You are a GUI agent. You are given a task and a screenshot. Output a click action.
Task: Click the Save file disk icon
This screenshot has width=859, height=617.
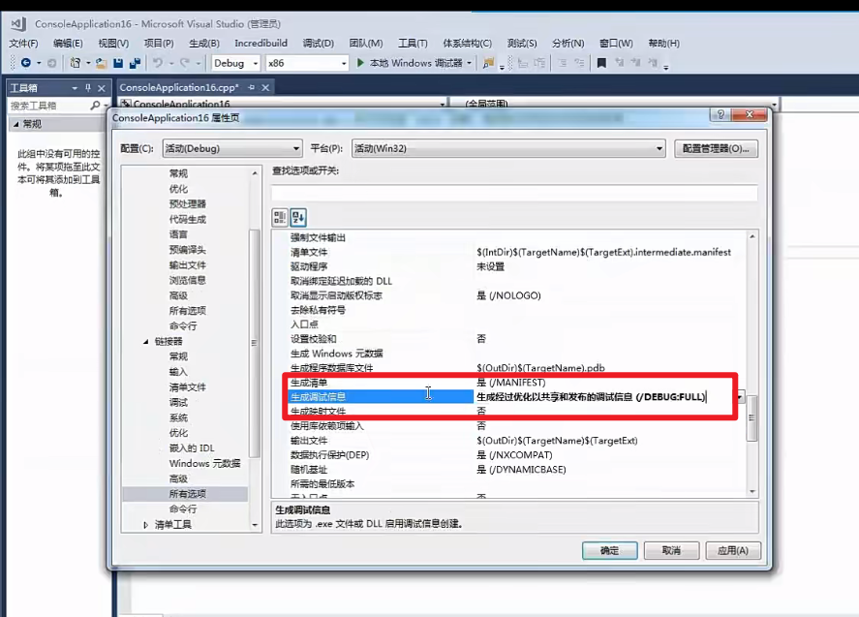click(118, 63)
